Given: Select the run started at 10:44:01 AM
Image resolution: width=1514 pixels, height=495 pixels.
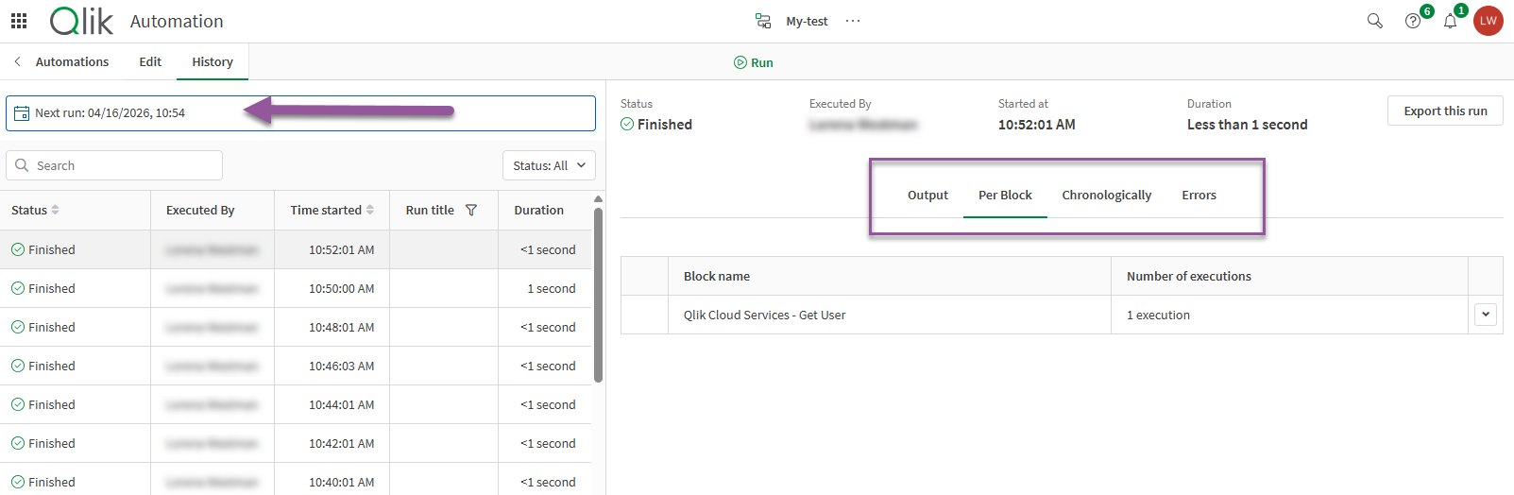Looking at the screenshot, I should [296, 404].
